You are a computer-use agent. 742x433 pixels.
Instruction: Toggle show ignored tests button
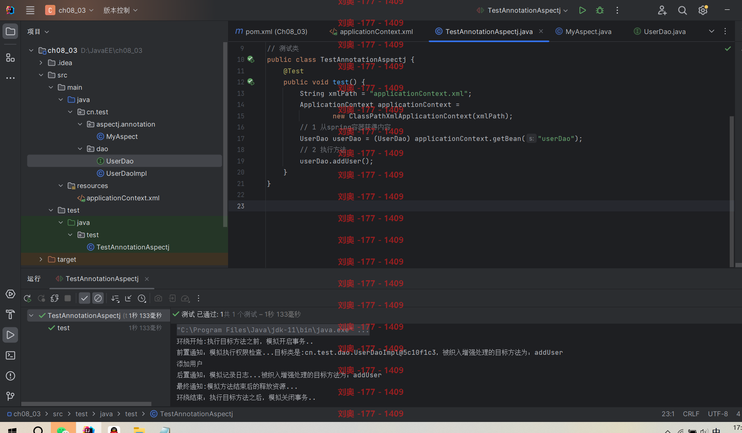click(x=98, y=299)
